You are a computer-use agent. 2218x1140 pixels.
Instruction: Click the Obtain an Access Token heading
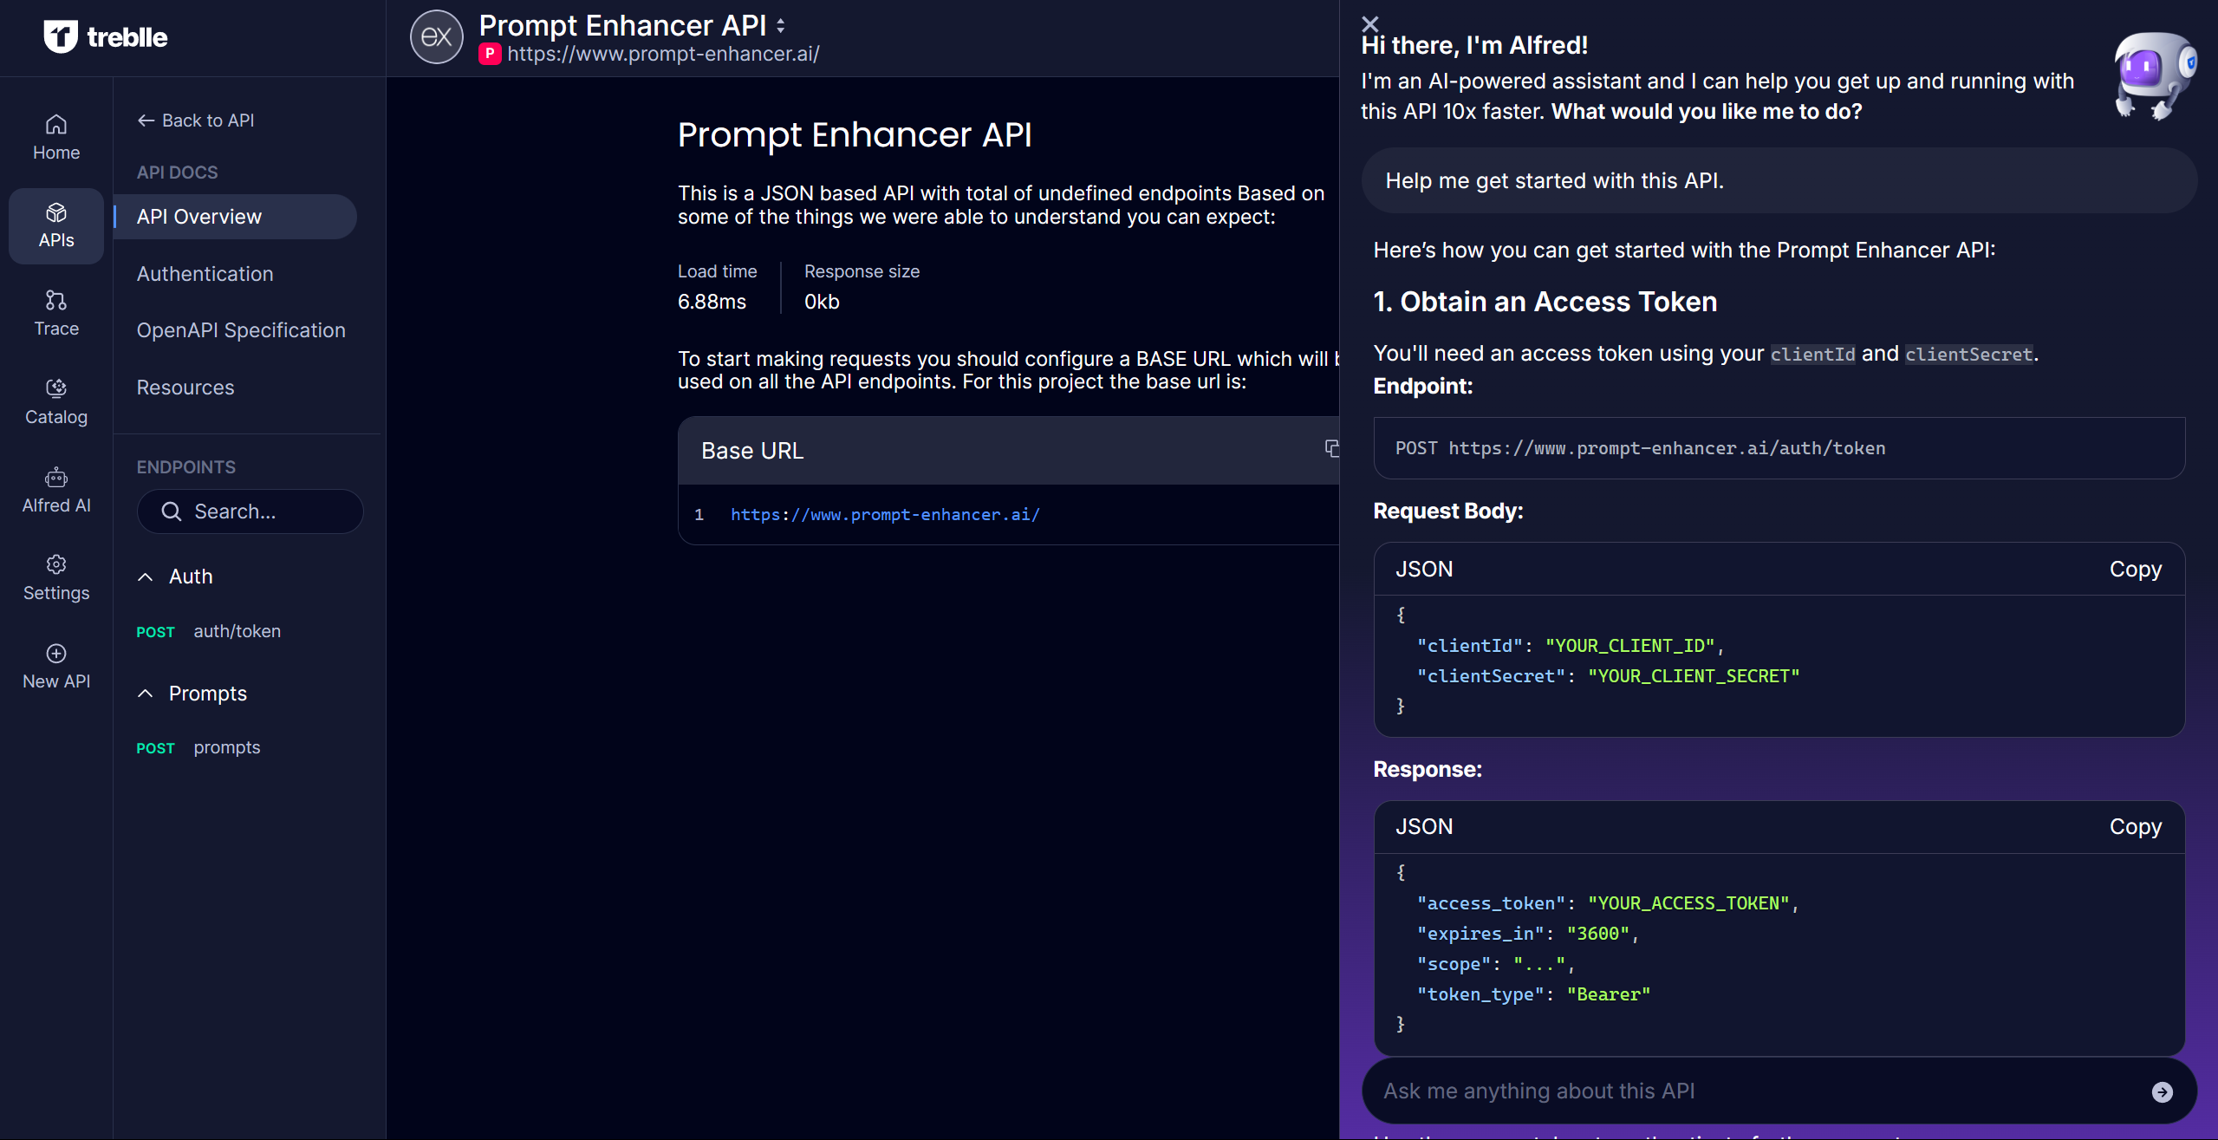1545,302
